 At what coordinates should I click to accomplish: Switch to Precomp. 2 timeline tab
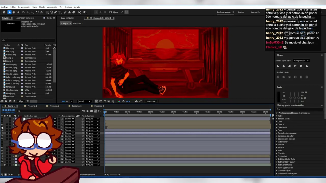[55, 106]
